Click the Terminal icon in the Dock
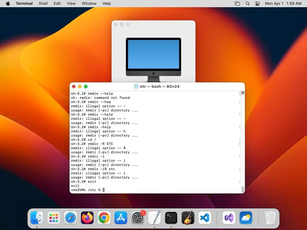The image size is (307, 230). (171, 218)
